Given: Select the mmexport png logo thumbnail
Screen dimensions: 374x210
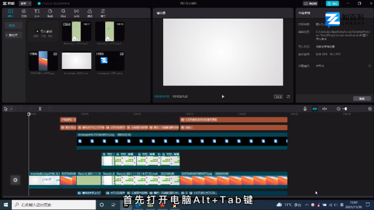Looking at the screenshot, I should tap(110, 61).
